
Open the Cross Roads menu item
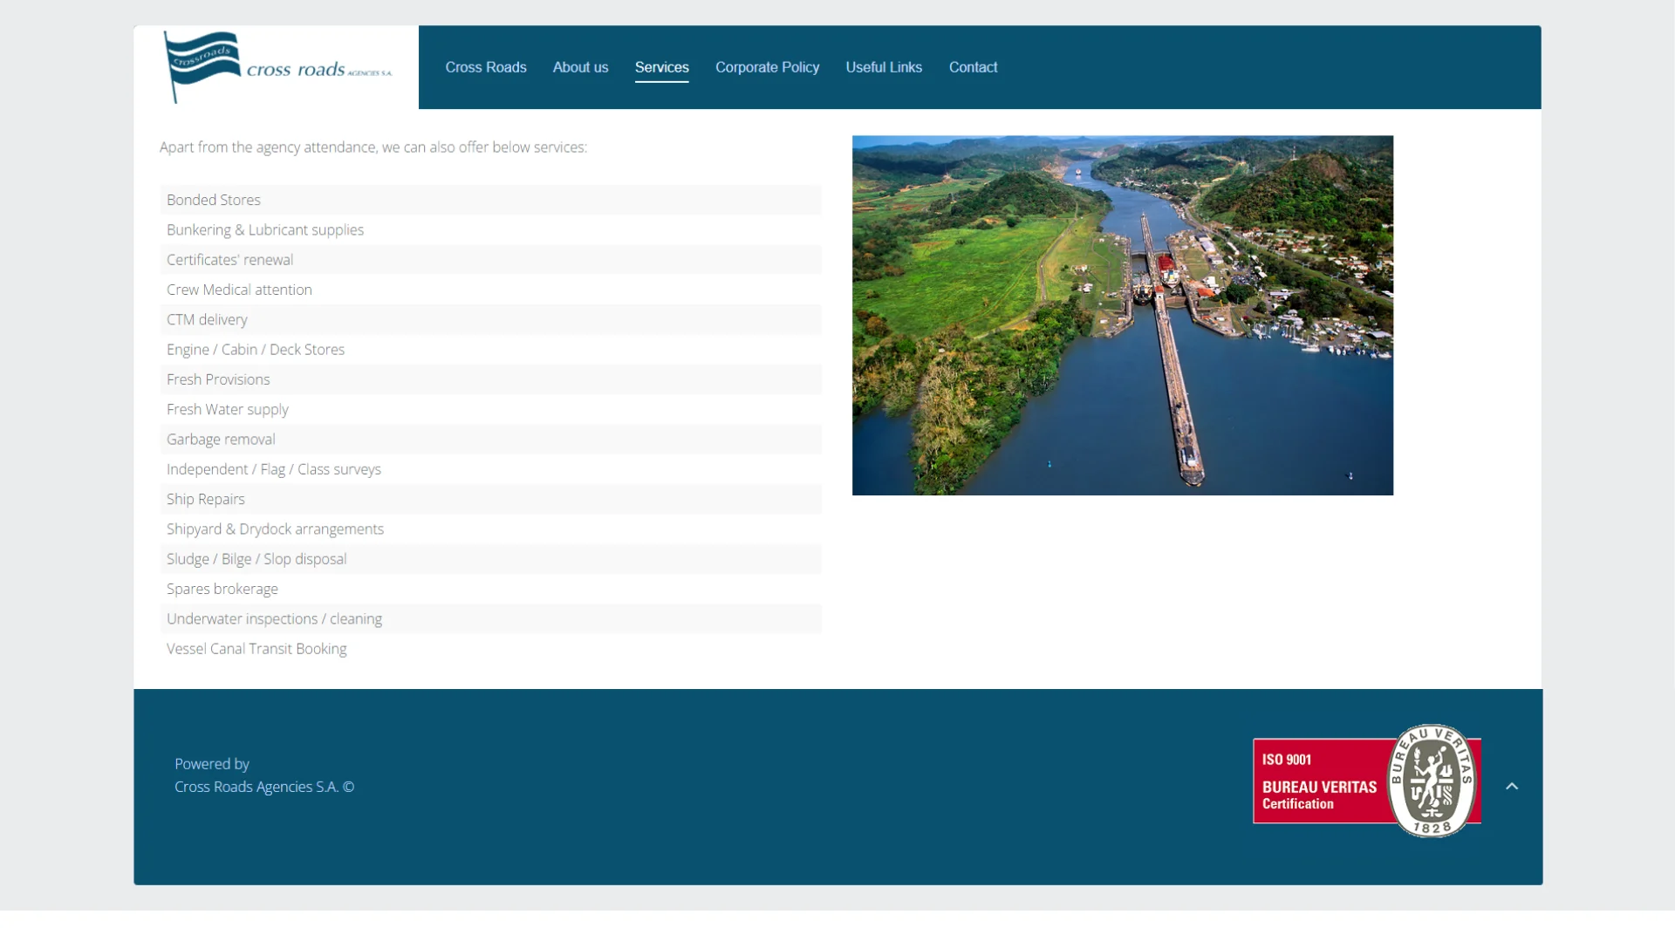coord(486,67)
